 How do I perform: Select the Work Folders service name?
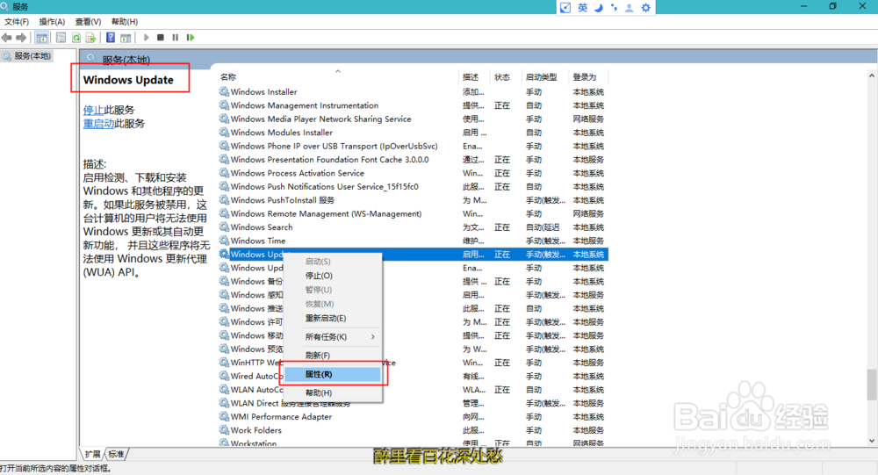(255, 430)
